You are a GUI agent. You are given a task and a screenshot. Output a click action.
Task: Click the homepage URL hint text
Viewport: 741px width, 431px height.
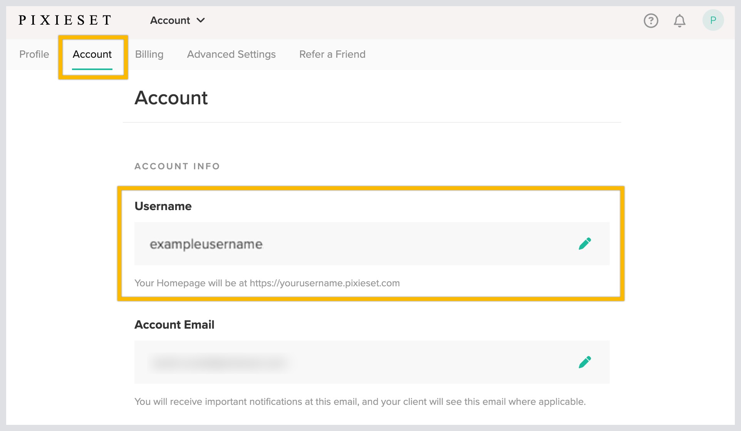[x=267, y=283]
